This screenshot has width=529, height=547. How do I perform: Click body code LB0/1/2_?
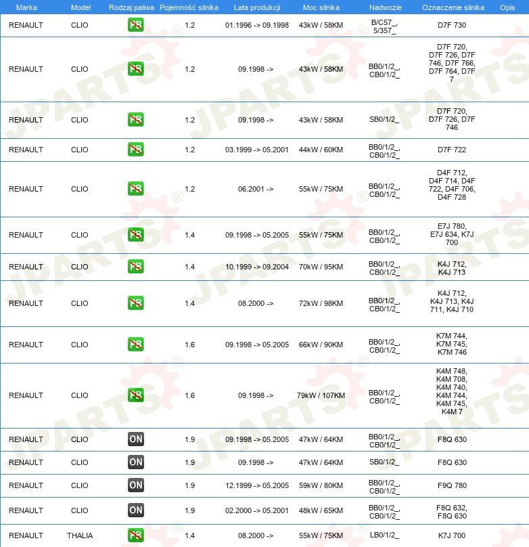pos(384,535)
